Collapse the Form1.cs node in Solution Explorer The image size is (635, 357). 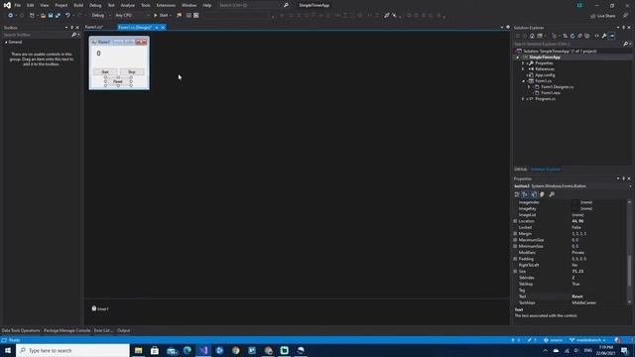523,81
